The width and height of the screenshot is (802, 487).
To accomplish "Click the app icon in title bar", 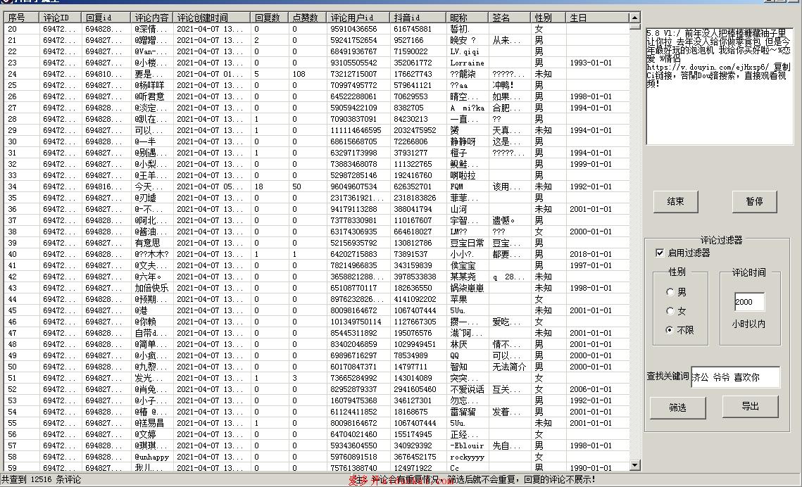I will pyautogui.click(x=5, y=2).
